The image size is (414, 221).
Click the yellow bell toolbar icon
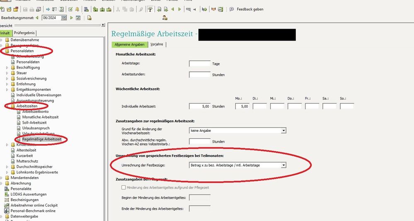click(77, 9)
